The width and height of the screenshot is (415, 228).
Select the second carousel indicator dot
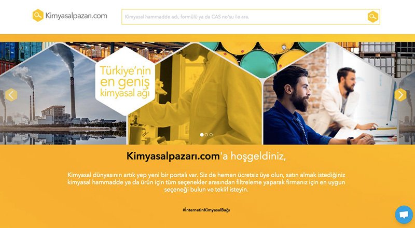(x=206, y=135)
